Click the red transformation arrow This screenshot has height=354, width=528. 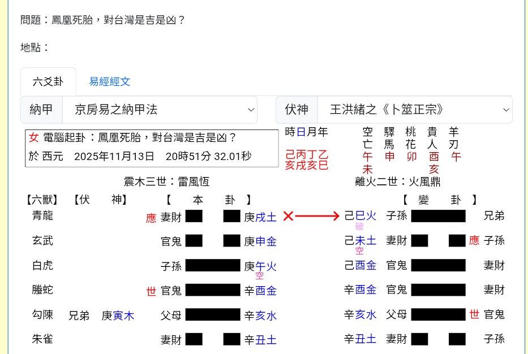(317, 216)
